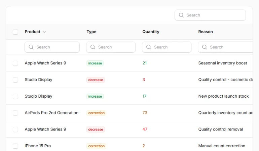This screenshot has width=259, height=151.
Task: Click the magnifier icon in the Type filter
Action: coord(93,47)
